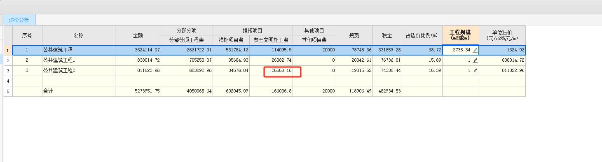Click unit cost cell 1324.92
Screen dimensions: 602x162
click(502, 50)
